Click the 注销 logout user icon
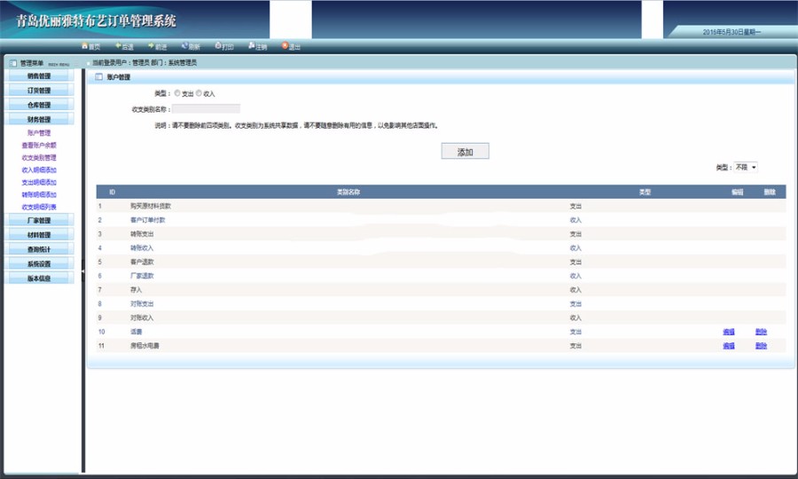The image size is (798, 479). click(252, 46)
